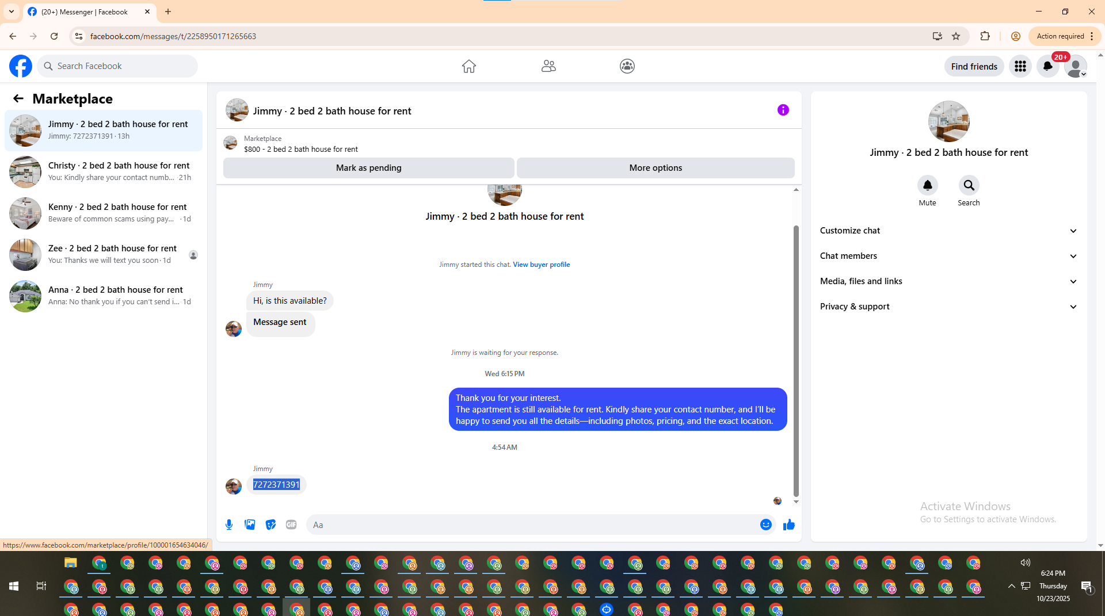Click the listing photo in the right panel
Screen dimensions: 1105x616
pyautogui.click(x=948, y=121)
